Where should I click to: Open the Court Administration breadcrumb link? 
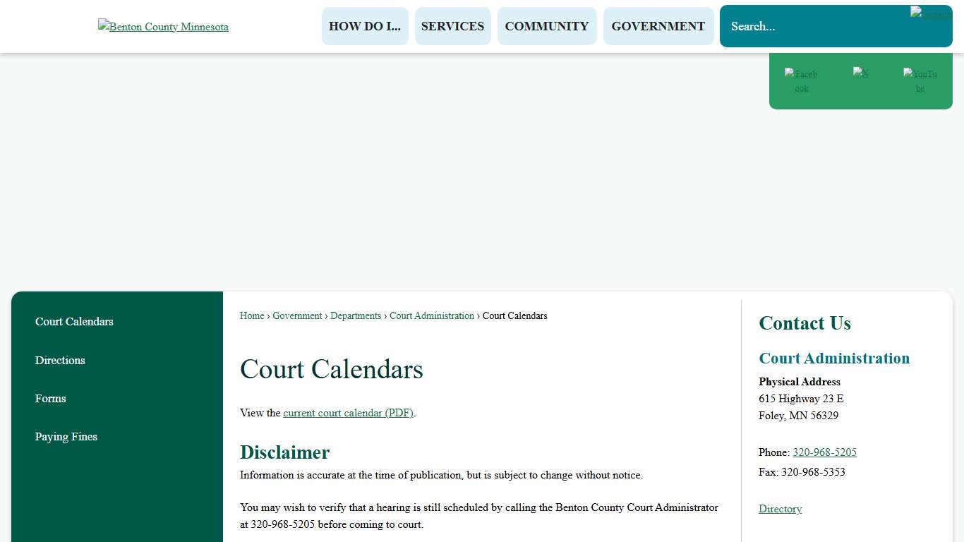(x=431, y=315)
